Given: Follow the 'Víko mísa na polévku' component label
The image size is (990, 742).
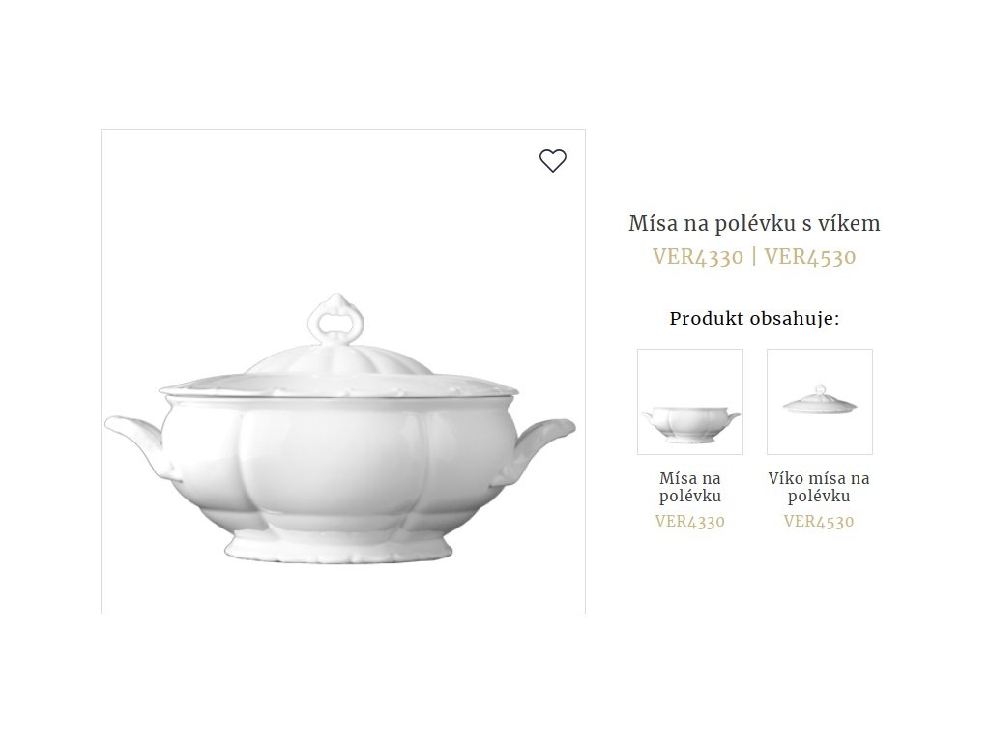Looking at the screenshot, I should pyautogui.click(x=819, y=487).
